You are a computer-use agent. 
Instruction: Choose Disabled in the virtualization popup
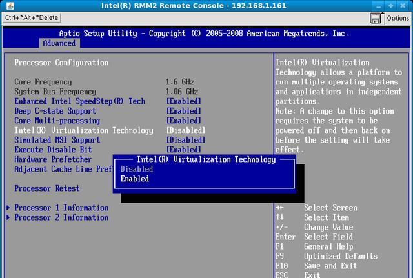pos(136,169)
